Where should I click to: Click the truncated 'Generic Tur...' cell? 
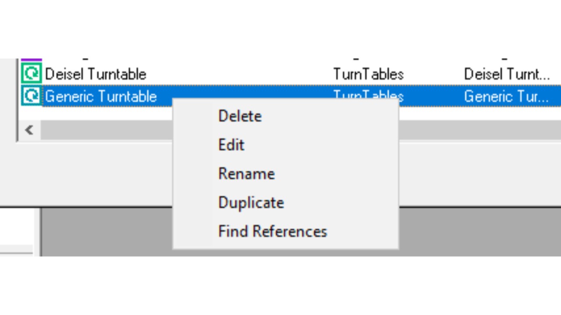coord(506,96)
